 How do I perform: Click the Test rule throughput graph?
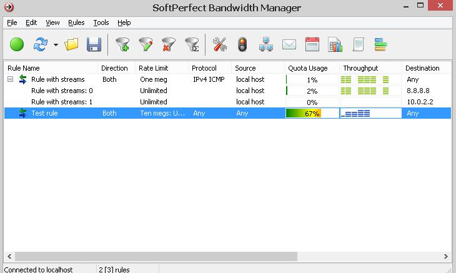point(371,113)
